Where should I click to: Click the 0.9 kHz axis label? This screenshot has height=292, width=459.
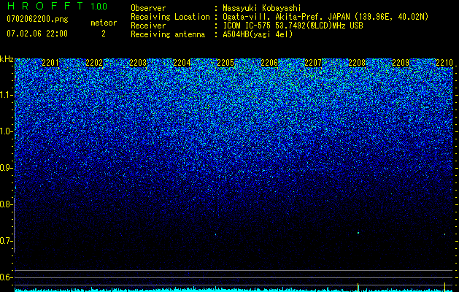point(6,168)
